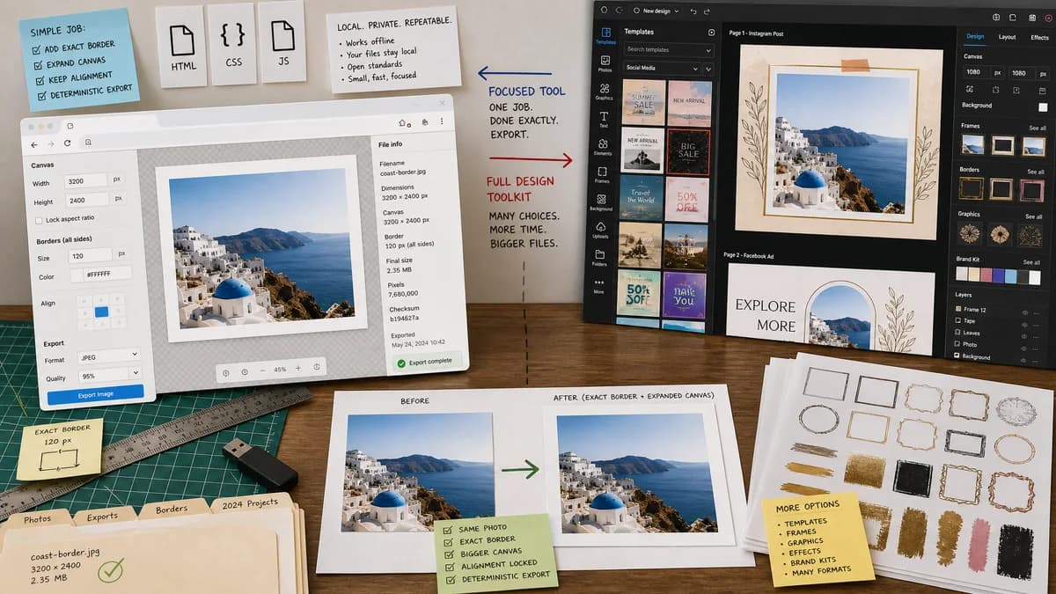Open the Uploads sidebar panel
The width and height of the screenshot is (1056, 594).
600,231
